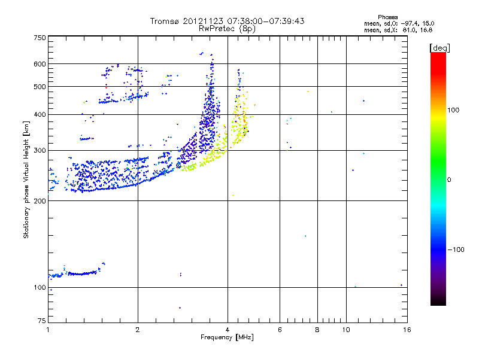The width and height of the screenshot is (479, 359).
Task: Click the '500' height axis tick label
Action: [x=40, y=87]
